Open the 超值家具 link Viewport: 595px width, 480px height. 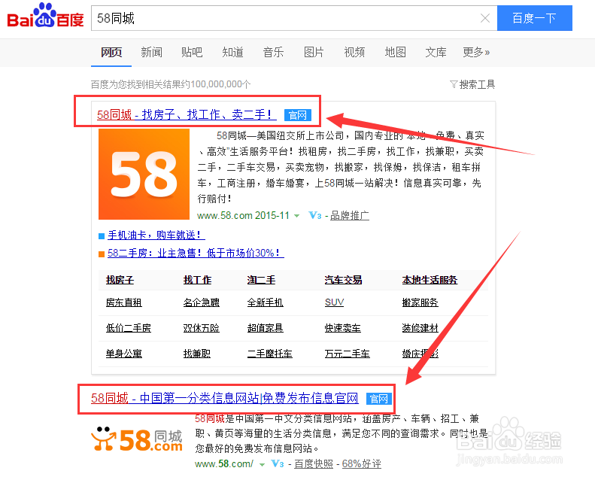coord(266,328)
